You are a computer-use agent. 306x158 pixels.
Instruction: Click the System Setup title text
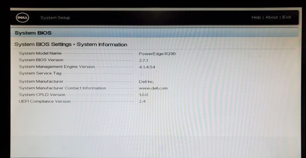pyautogui.click(x=55, y=18)
